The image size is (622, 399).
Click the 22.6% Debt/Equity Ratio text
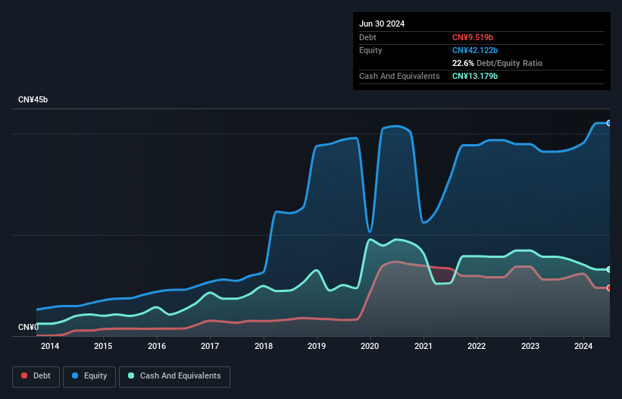pos(497,63)
